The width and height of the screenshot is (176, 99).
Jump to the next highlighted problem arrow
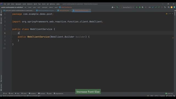(x=172, y=14)
